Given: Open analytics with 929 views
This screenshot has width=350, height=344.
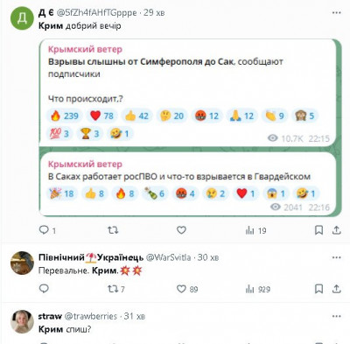Looking at the screenshot, I should click(x=258, y=289).
